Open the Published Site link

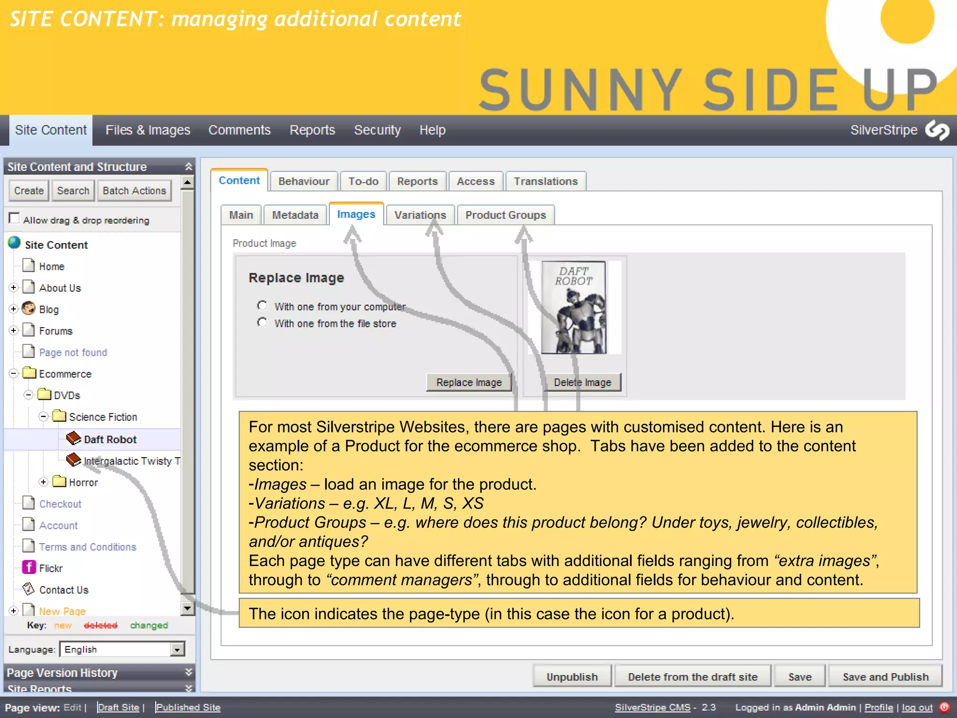pos(188,707)
